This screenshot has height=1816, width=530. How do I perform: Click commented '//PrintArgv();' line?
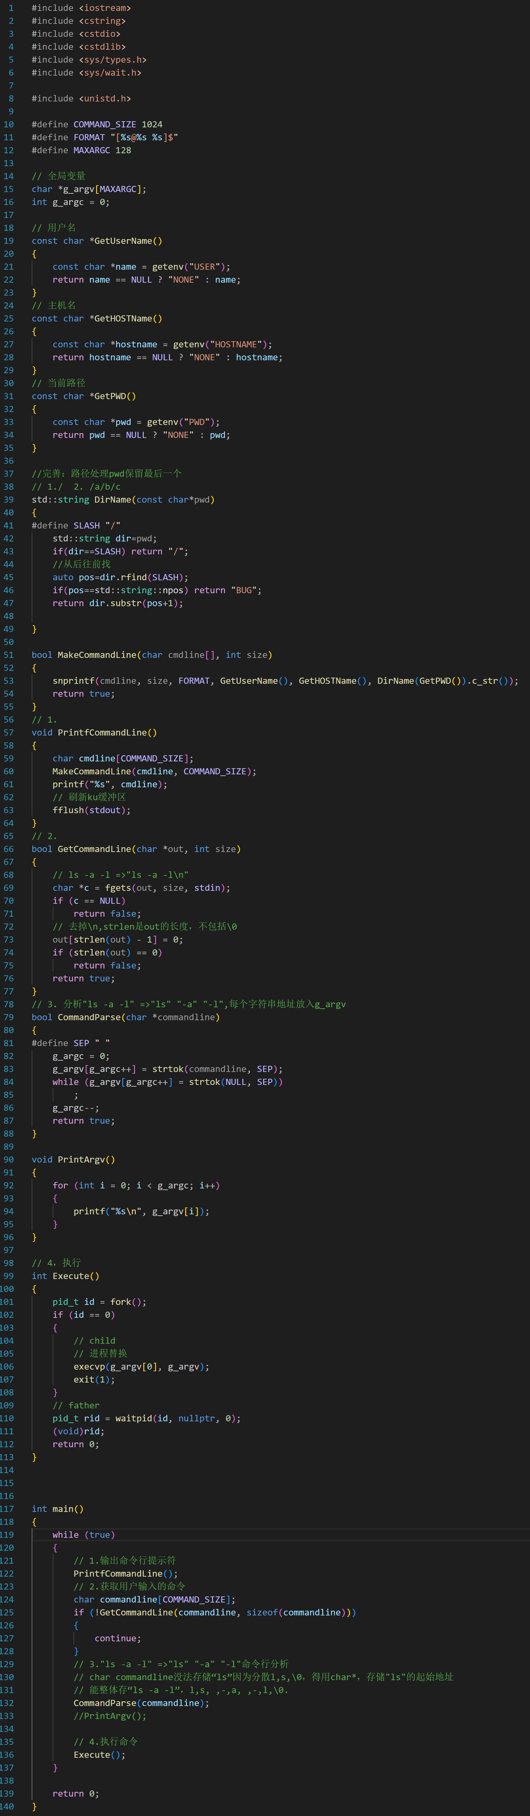pos(110,1716)
